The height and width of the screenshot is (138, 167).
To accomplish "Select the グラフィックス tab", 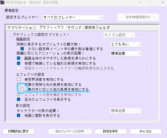I will click(x=51, y=27).
